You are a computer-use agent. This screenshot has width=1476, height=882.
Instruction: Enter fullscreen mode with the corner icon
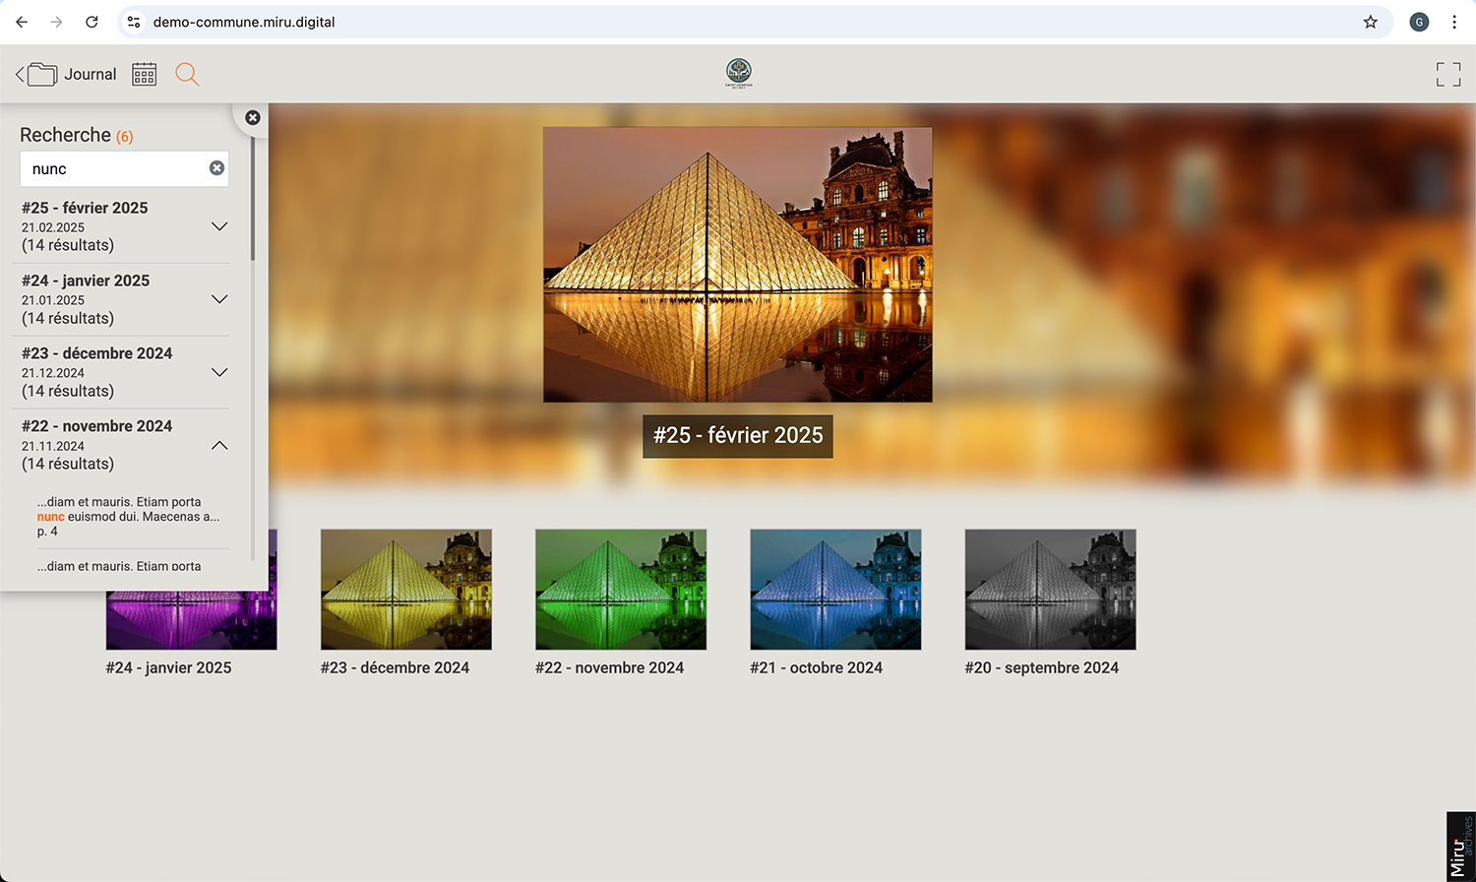1447,75
